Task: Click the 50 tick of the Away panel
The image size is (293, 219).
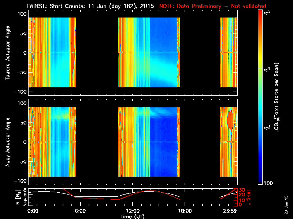Action: click(x=23, y=123)
